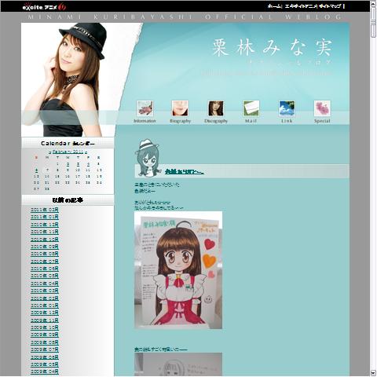Open the blog post title link
Image resolution: width=377 pixels, height=377 pixels.
click(185, 172)
